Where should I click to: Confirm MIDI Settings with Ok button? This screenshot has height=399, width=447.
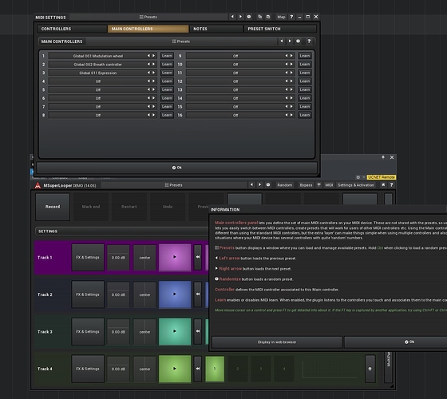pyautogui.click(x=176, y=168)
